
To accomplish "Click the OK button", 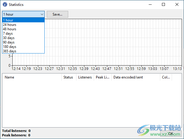I will 171,134.
